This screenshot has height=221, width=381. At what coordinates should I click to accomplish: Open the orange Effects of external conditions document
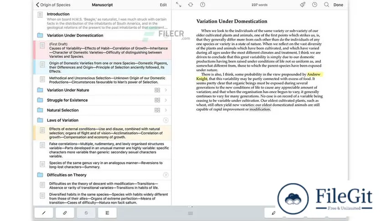tap(102, 133)
